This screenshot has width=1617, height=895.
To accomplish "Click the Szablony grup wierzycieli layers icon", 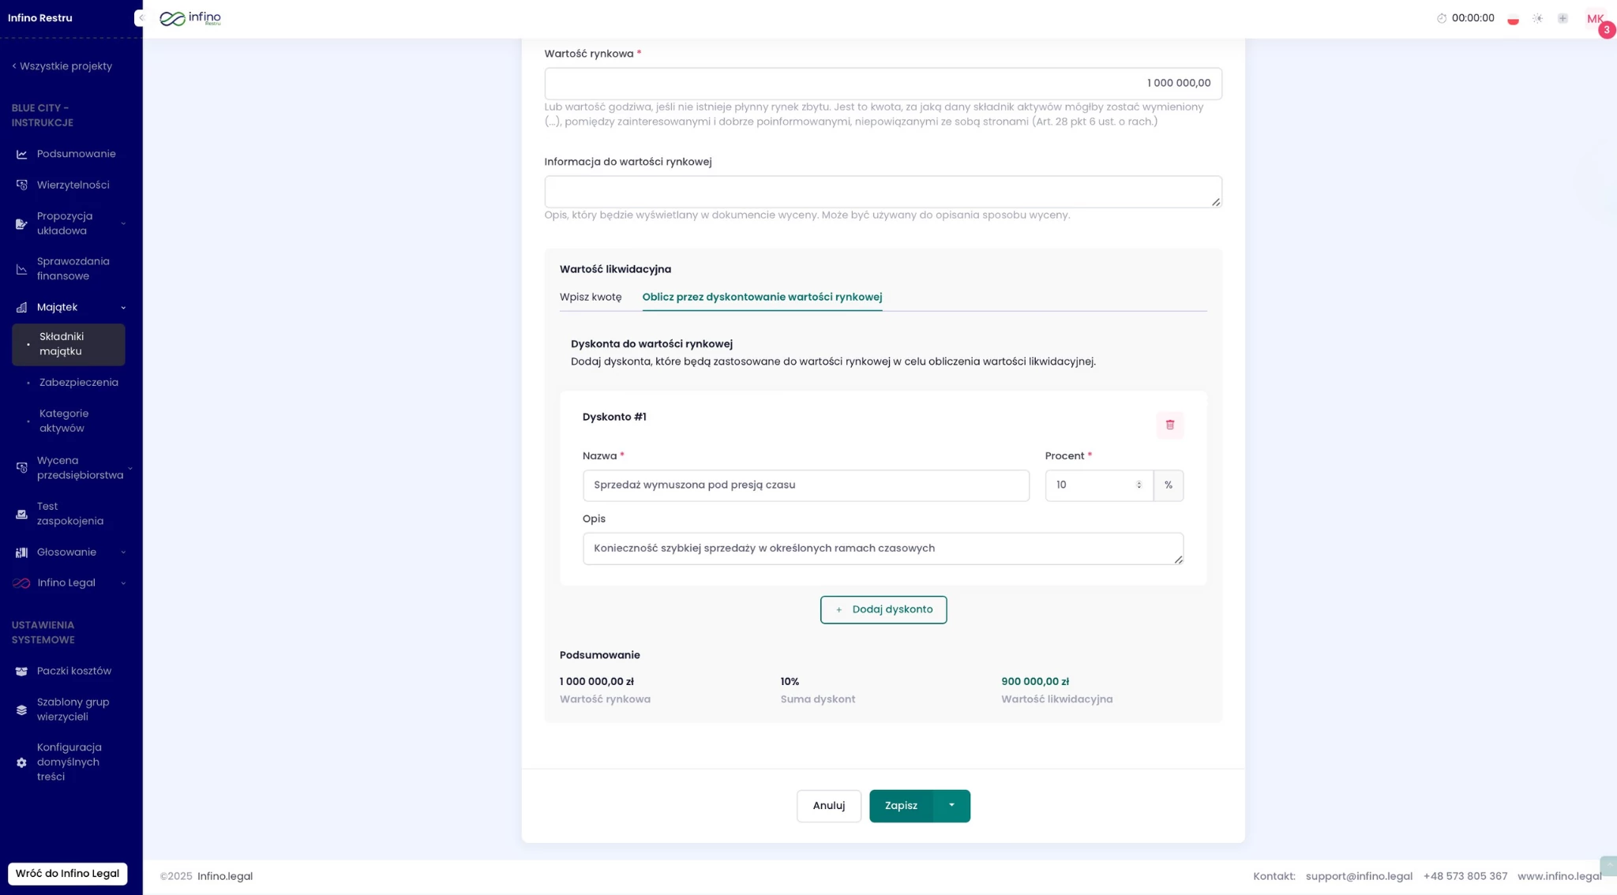I will [21, 710].
